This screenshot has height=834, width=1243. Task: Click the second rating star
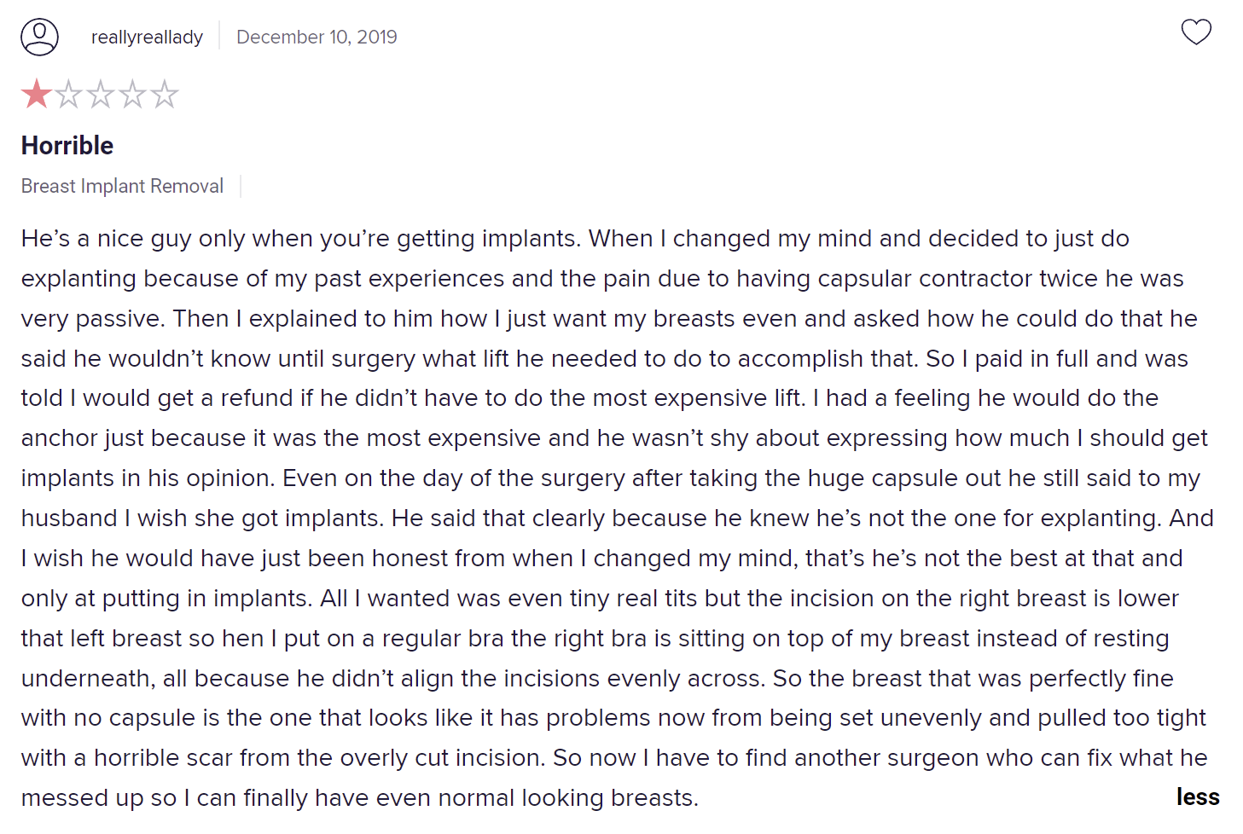click(68, 94)
